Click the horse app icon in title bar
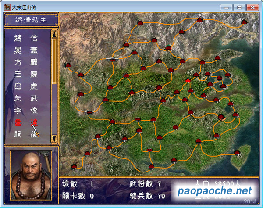The height and width of the screenshot is (208, 263). click(x=7, y=7)
